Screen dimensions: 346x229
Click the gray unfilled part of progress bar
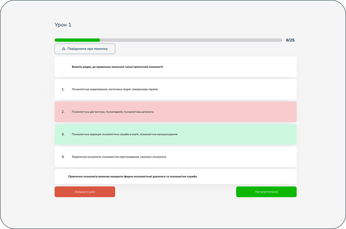click(x=191, y=40)
